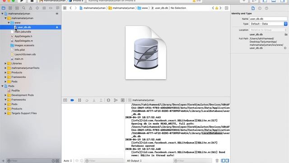
Task: Focus the console filter field
Action: click(193, 161)
